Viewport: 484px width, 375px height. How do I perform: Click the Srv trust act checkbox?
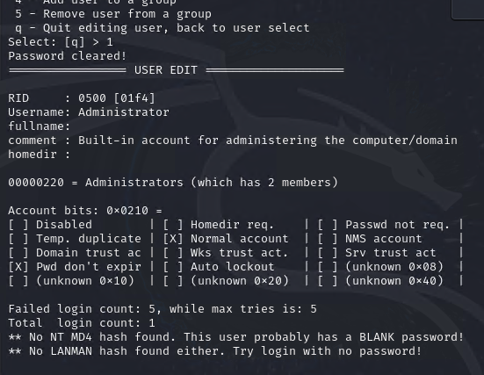click(x=328, y=253)
